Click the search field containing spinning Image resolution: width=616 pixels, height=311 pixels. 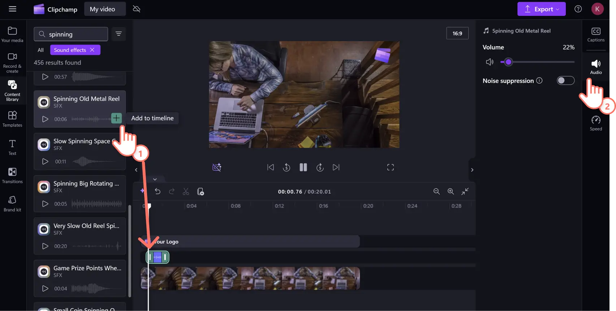[x=71, y=34]
